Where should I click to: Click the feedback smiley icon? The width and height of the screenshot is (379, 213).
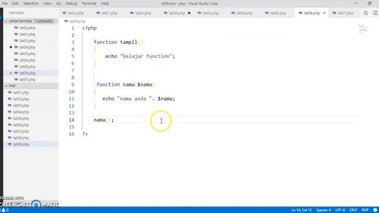(x=375, y=210)
